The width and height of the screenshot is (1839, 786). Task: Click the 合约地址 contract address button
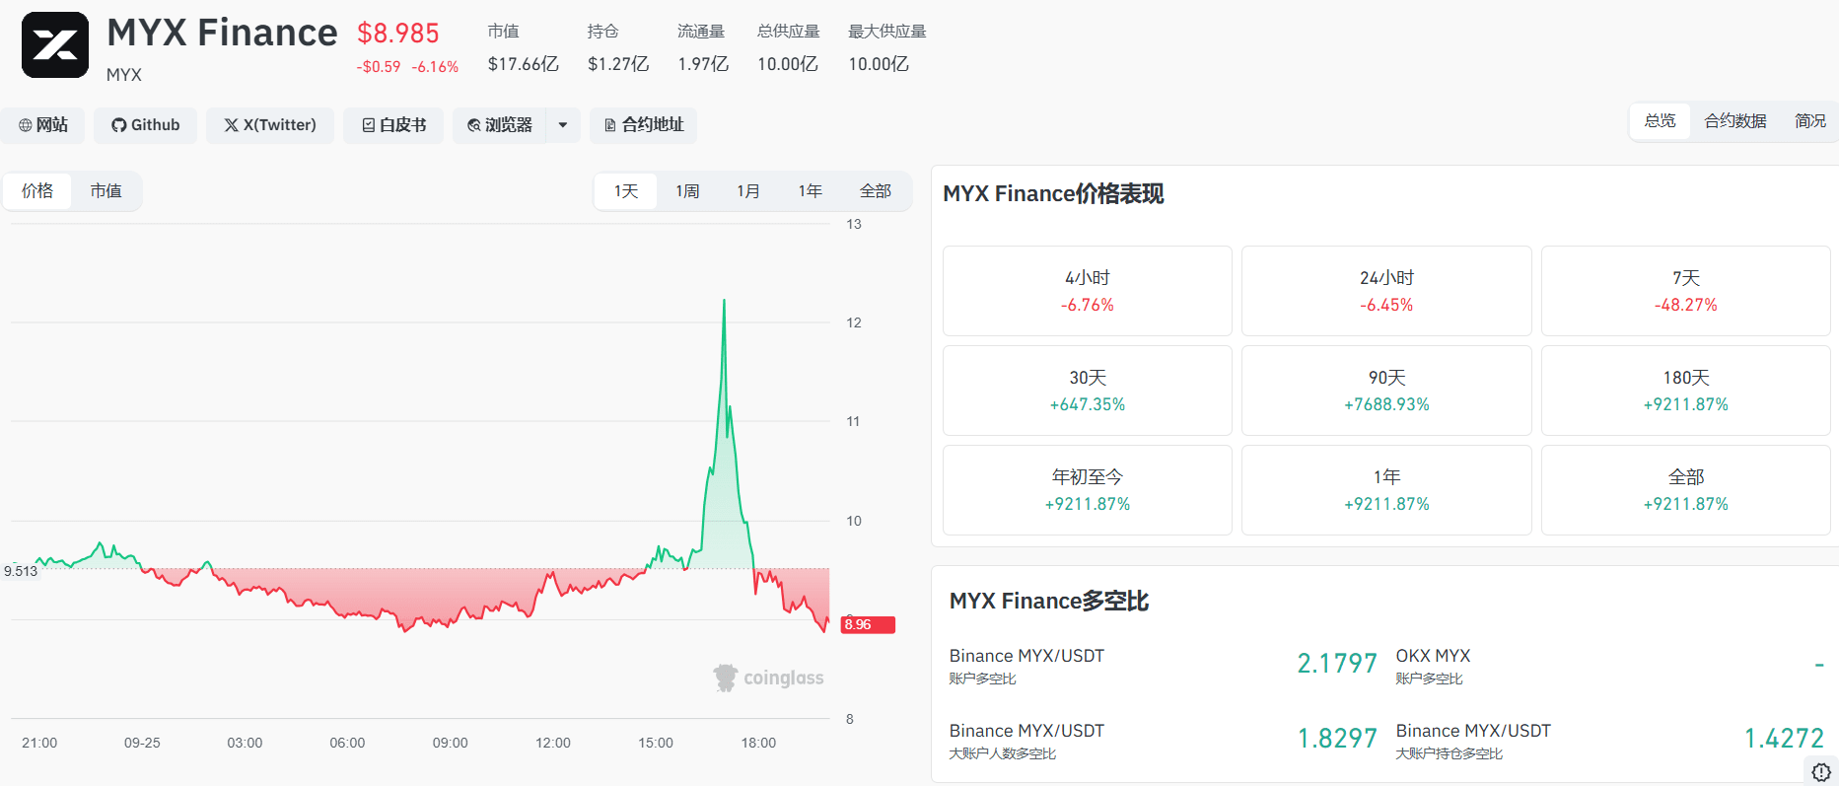click(x=644, y=125)
